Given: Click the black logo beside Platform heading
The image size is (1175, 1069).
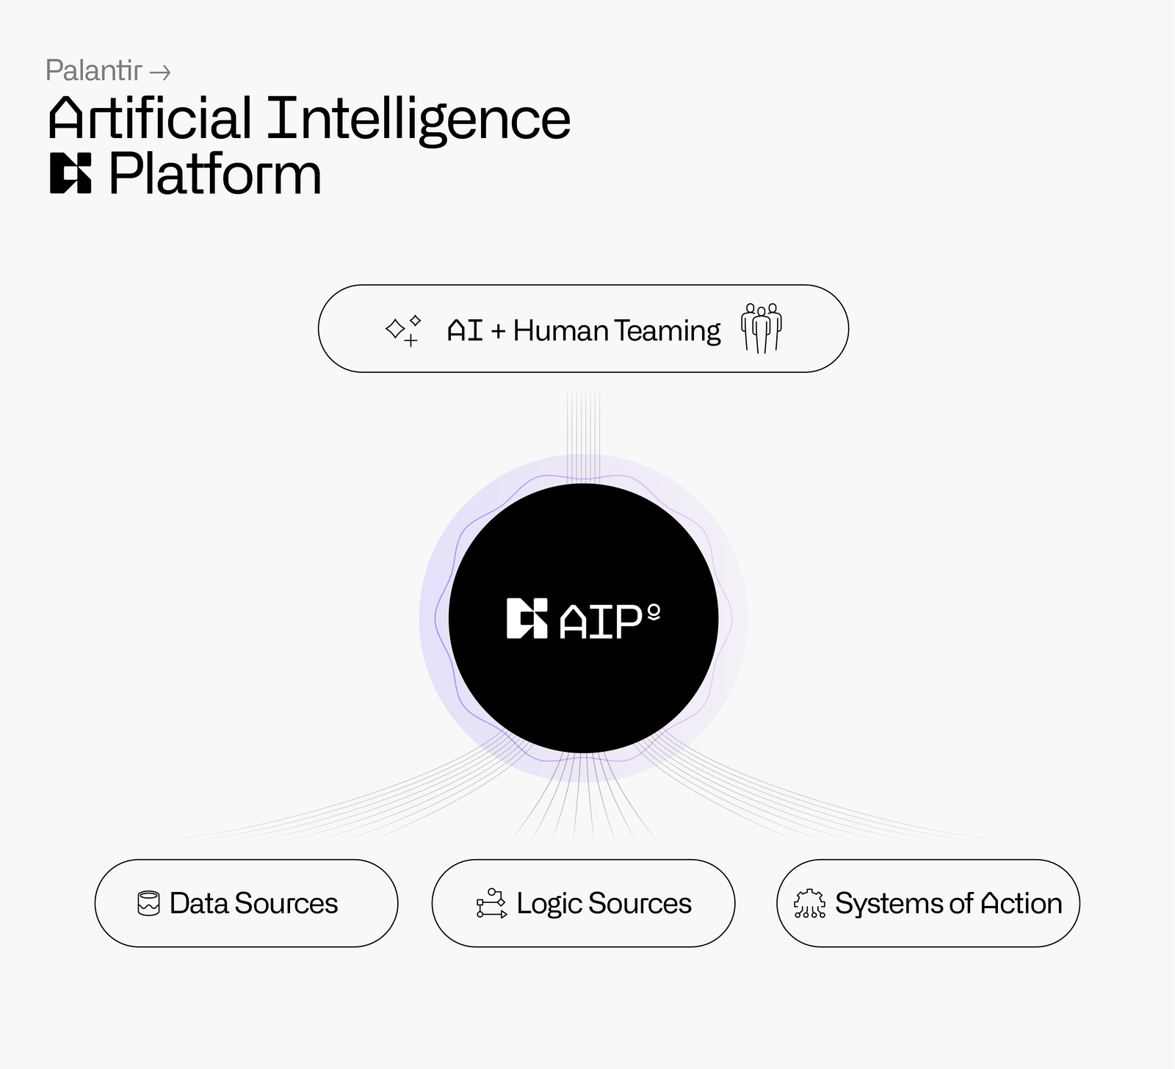Looking at the screenshot, I should [x=70, y=174].
